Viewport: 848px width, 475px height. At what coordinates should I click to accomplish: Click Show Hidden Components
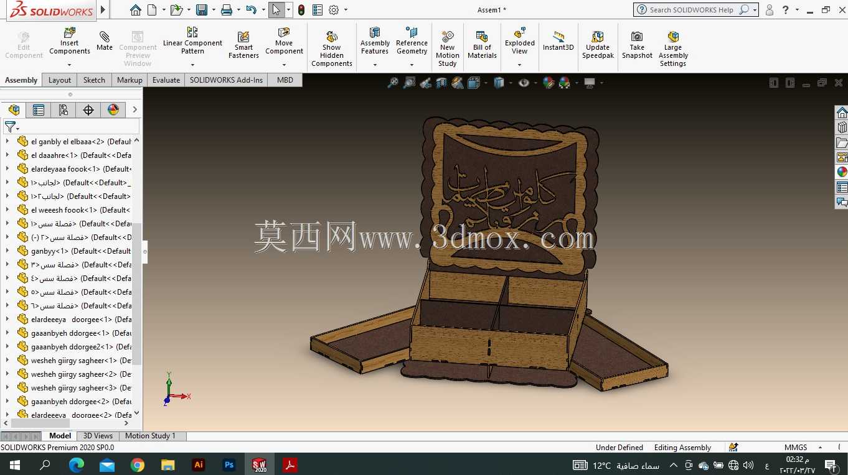coord(332,48)
